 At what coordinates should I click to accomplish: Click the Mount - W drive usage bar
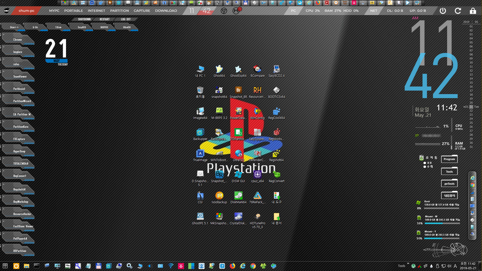[x=442, y=223]
